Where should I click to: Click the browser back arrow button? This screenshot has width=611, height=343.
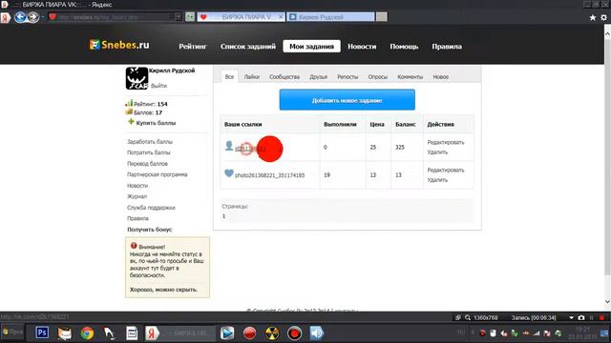(20, 17)
